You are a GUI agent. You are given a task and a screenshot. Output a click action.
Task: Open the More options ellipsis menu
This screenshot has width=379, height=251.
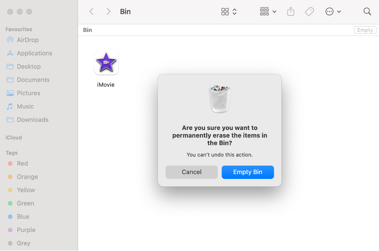(330, 11)
